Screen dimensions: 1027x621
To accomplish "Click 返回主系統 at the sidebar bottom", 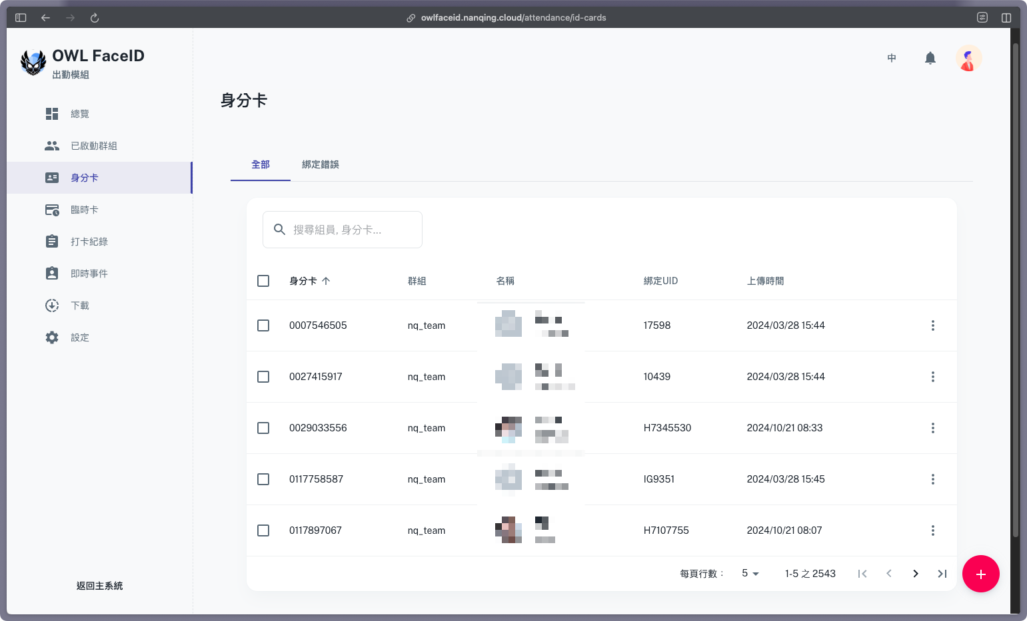I will 99,586.
